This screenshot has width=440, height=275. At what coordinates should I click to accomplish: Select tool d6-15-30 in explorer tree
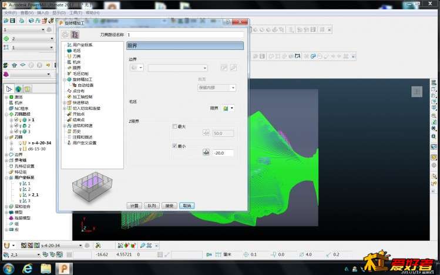pyautogui.click(x=36, y=149)
